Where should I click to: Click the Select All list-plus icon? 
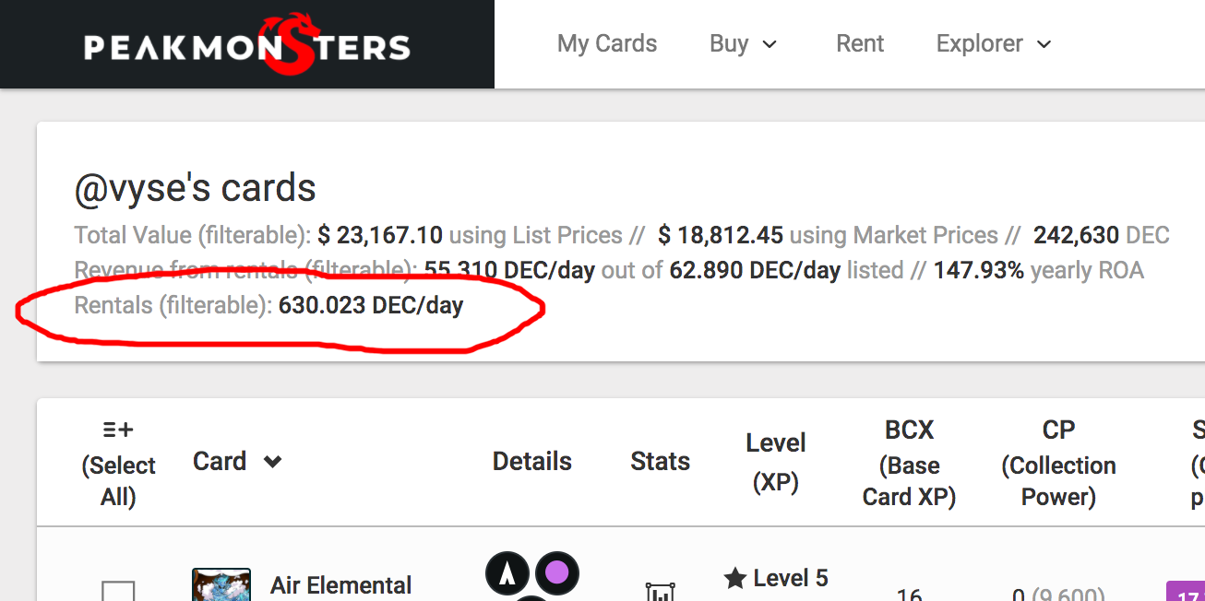(117, 430)
